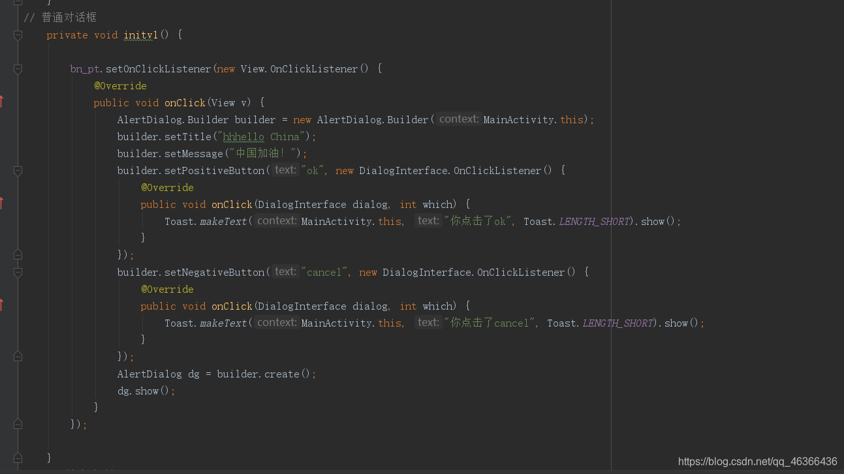Click the @Override inside the setNegativeButton listener

tap(167, 289)
